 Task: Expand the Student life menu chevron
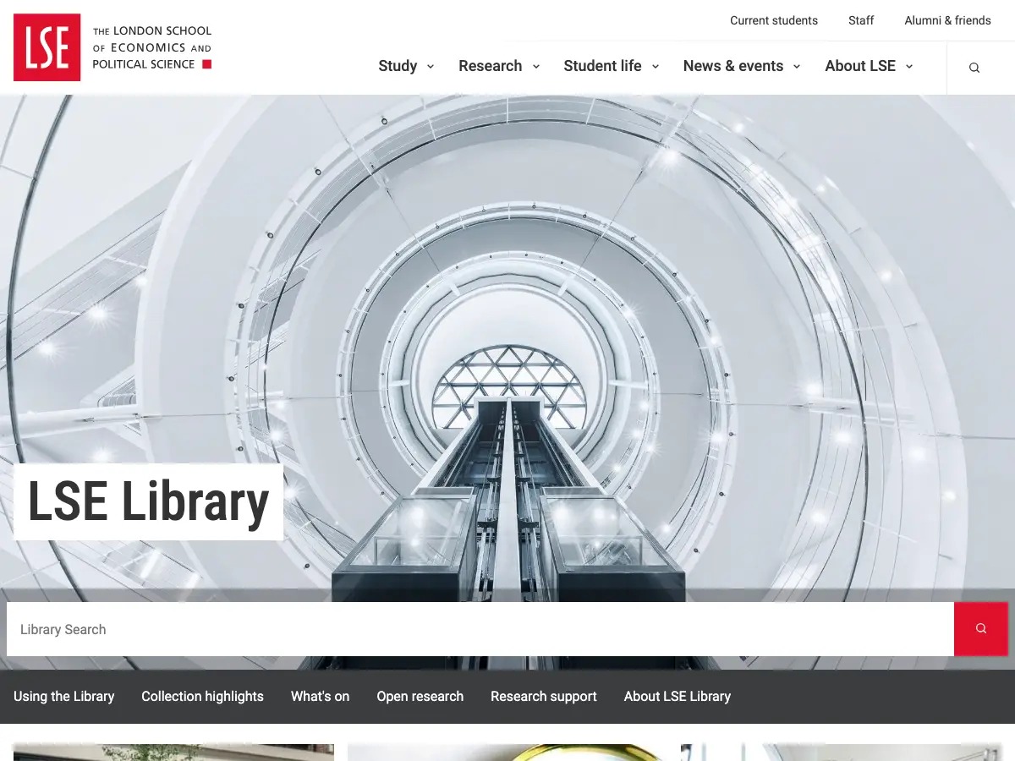click(x=655, y=66)
